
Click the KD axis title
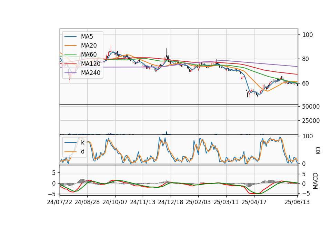pos(318,150)
